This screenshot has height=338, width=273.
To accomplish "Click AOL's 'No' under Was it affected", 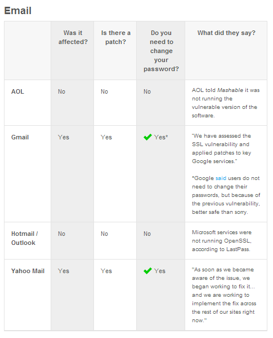I will coord(61,91).
